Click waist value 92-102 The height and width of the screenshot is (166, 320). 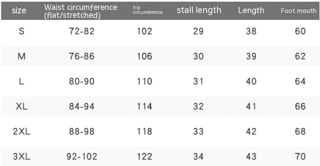82,156
